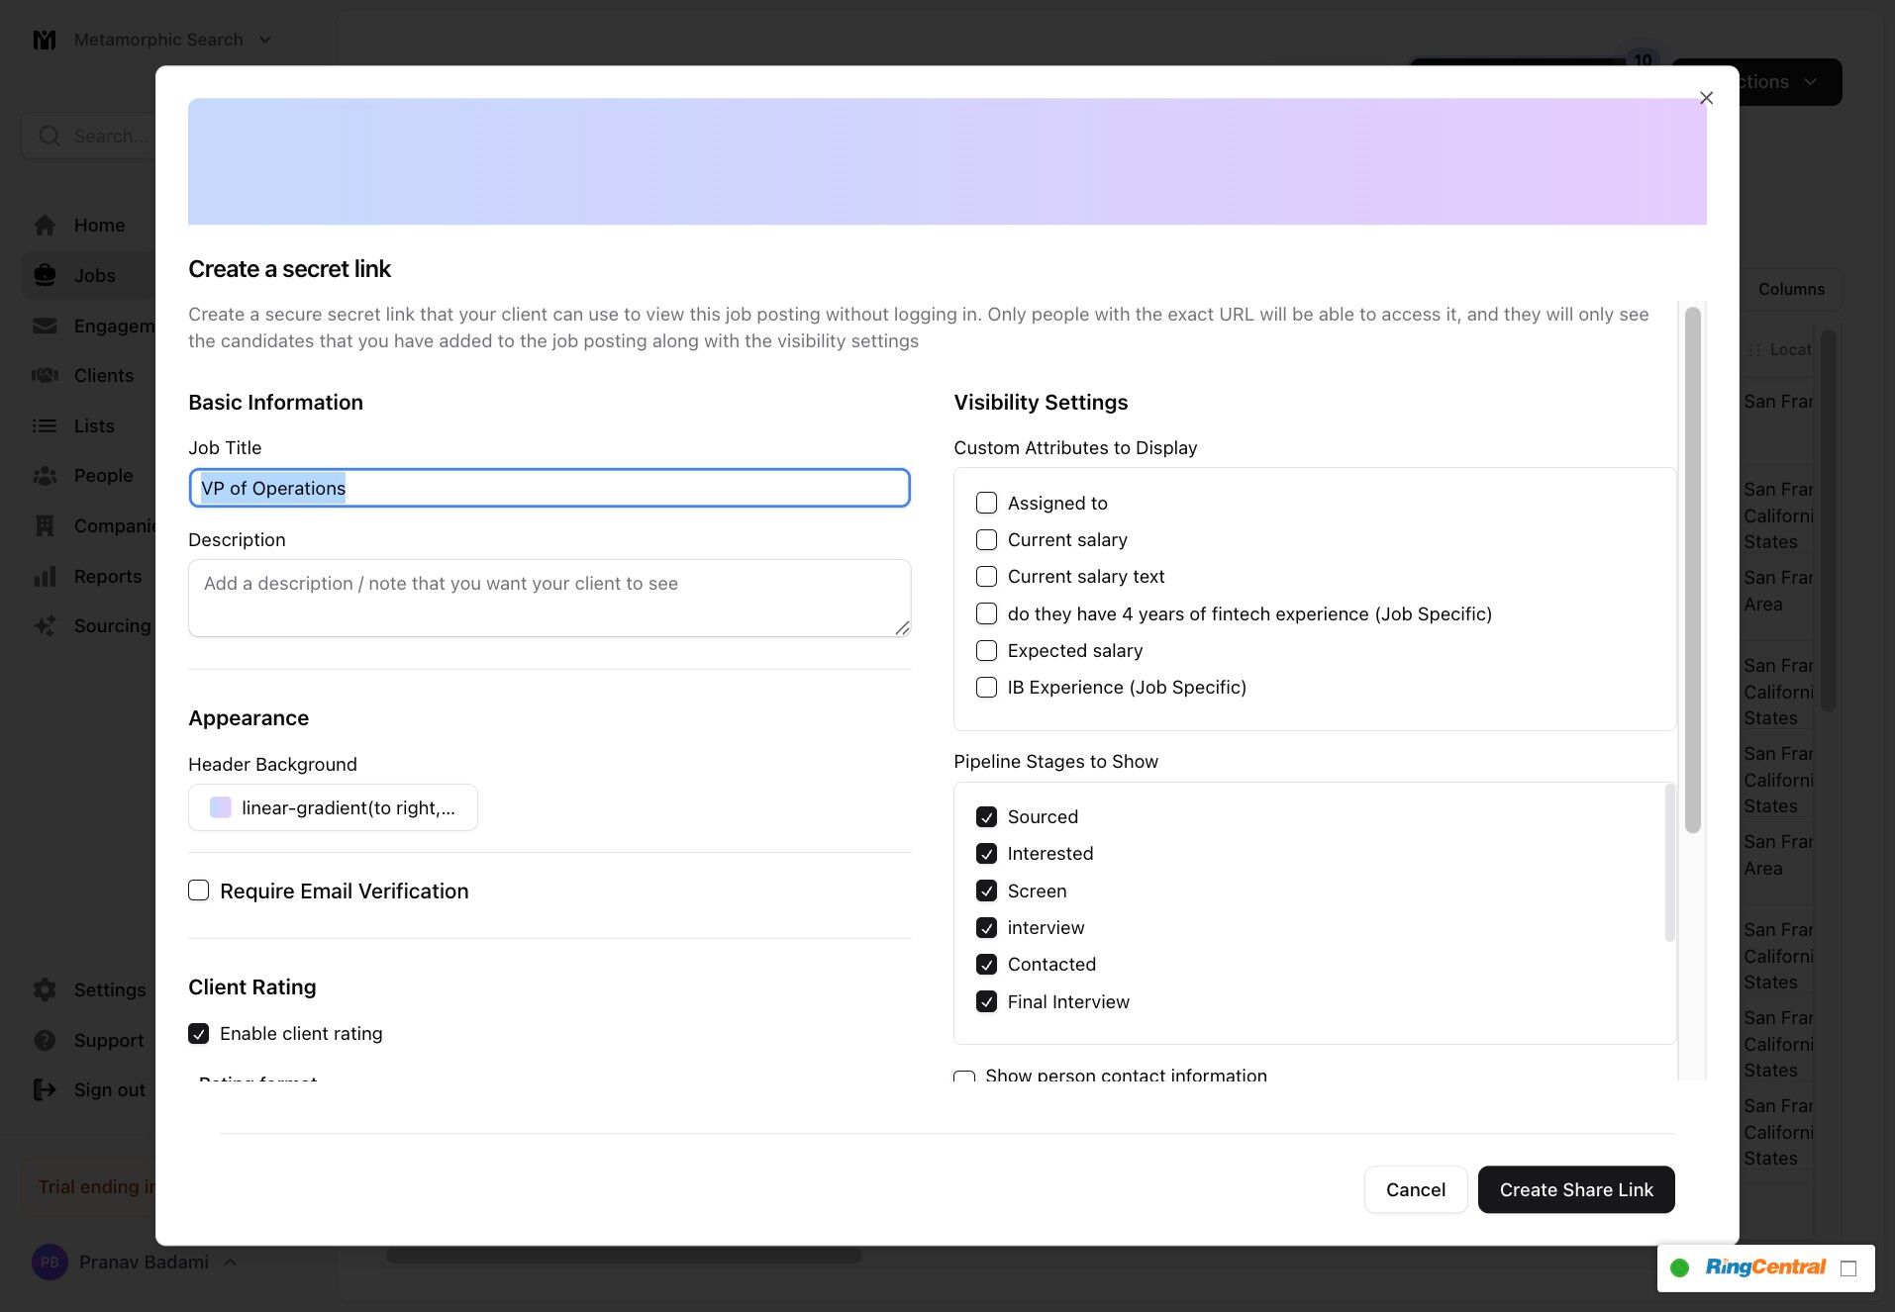Click the Reports bar chart icon

coord(45,577)
